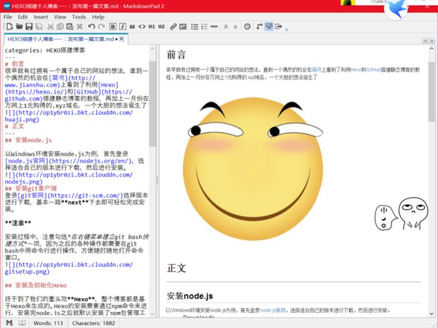438x328 pixels.
Task: Click the editor pane vertical scrollbar thumb
Action: click(152, 104)
